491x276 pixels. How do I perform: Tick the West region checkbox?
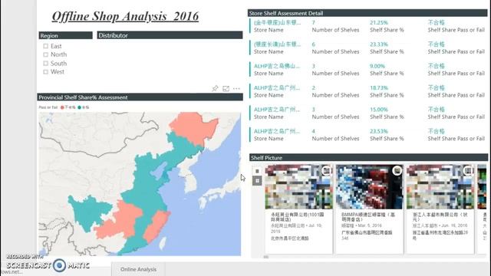pyautogui.click(x=46, y=71)
